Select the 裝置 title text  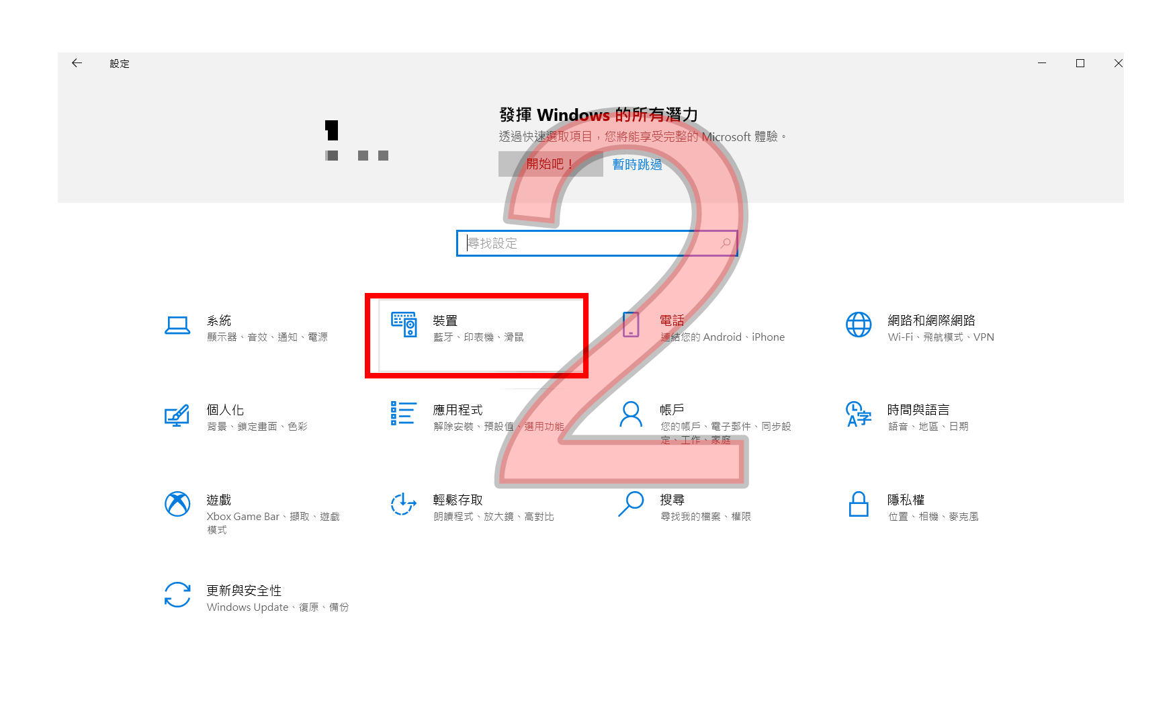coord(445,321)
